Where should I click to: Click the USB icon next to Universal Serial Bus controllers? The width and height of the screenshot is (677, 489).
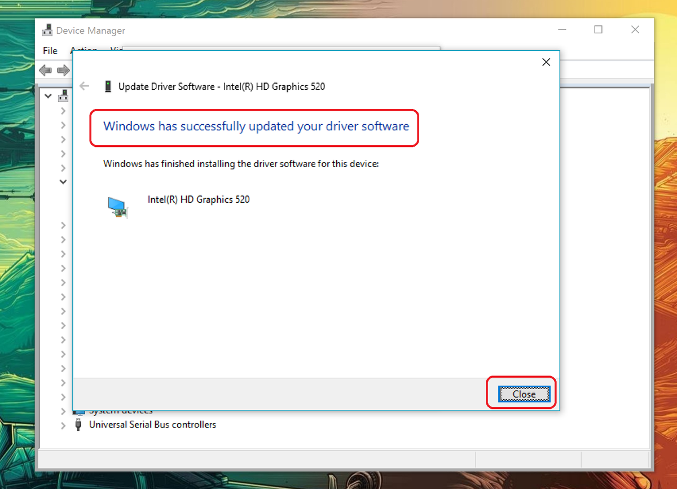click(78, 425)
